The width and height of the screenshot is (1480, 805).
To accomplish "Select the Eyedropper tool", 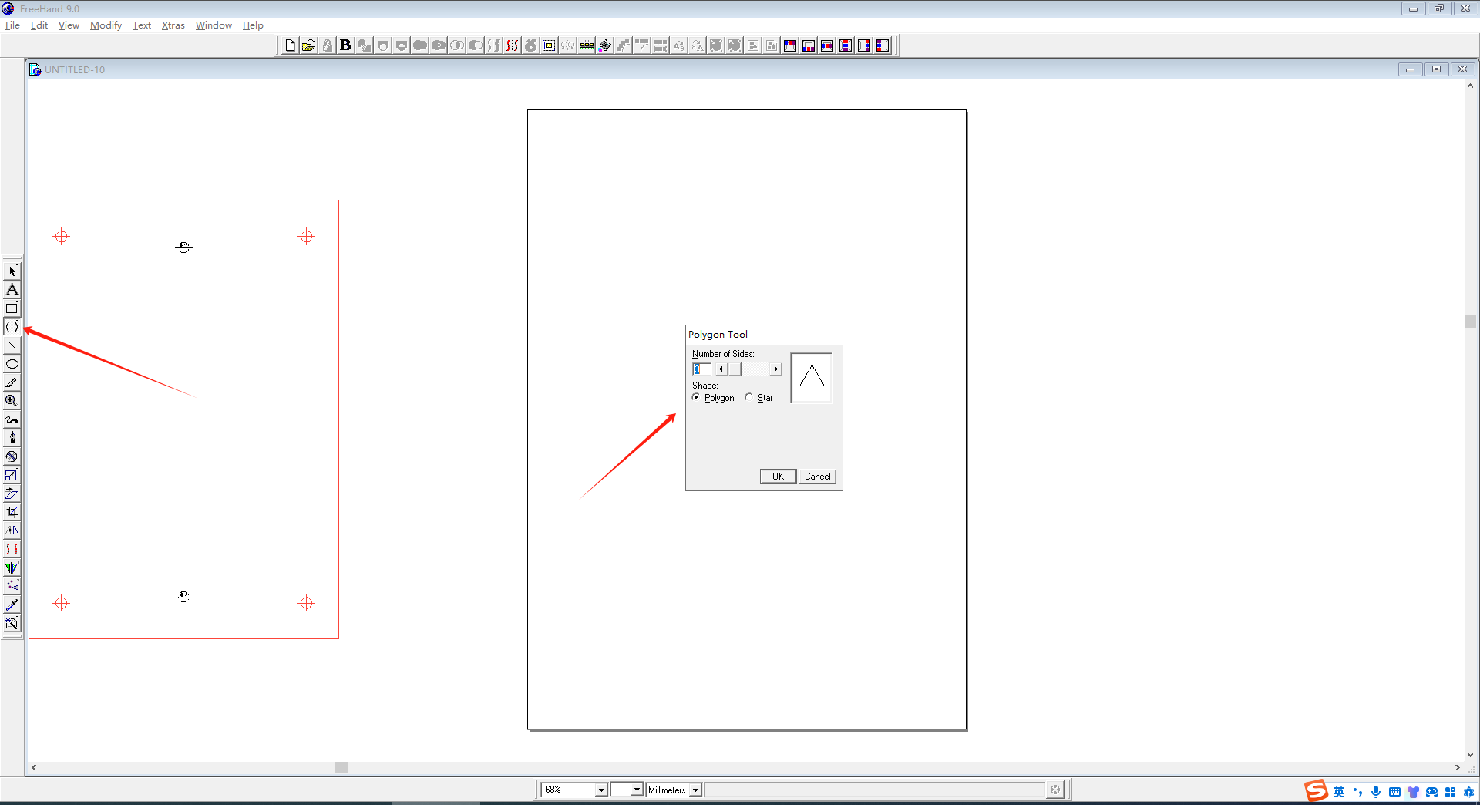I will (12, 605).
